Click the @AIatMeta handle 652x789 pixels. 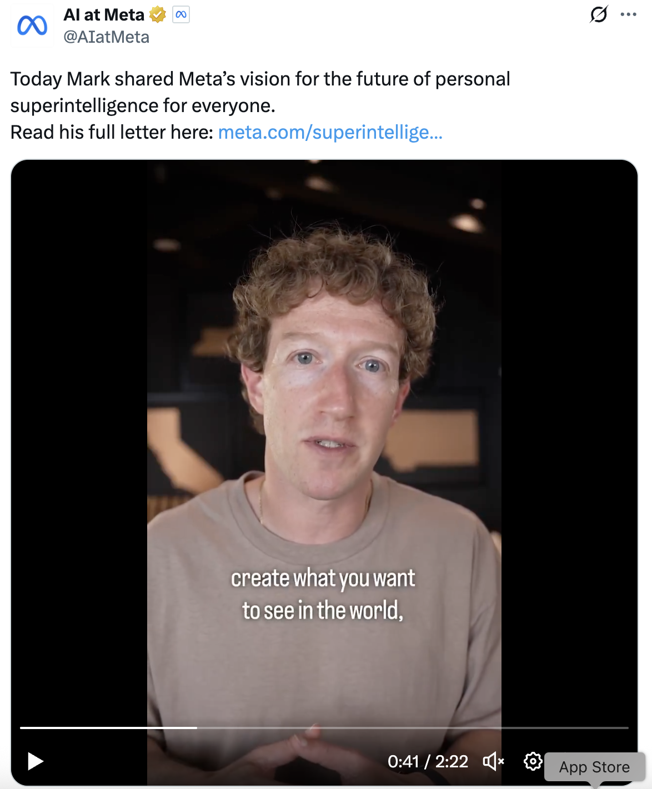(106, 37)
